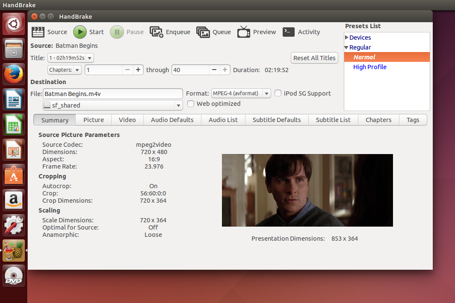The image size is (455, 303).
Task: Open the Preview television icon
Action: [x=244, y=32]
